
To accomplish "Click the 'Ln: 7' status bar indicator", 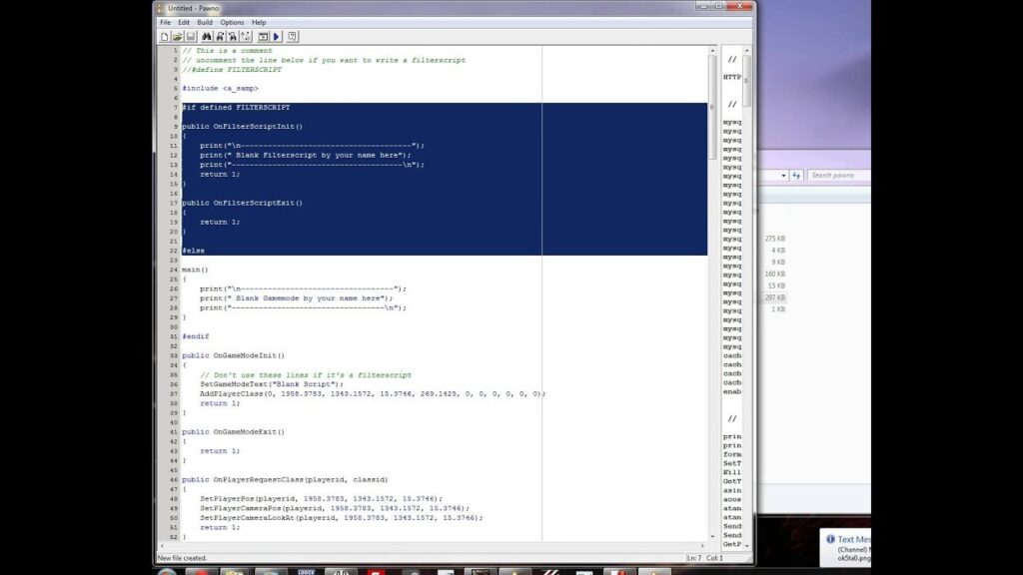I will click(694, 558).
